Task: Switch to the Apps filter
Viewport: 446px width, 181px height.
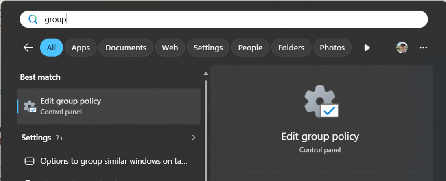Action: (81, 48)
